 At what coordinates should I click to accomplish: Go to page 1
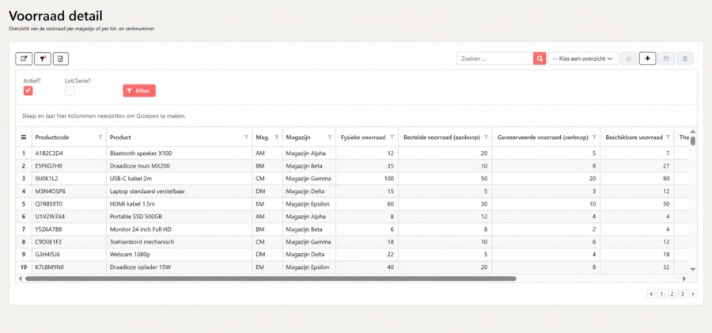tap(661, 294)
